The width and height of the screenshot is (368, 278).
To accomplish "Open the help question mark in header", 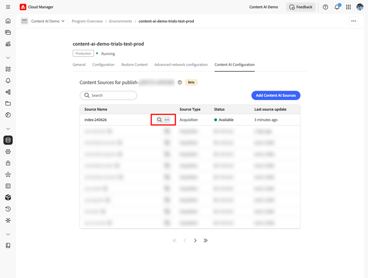I will 325,7.
